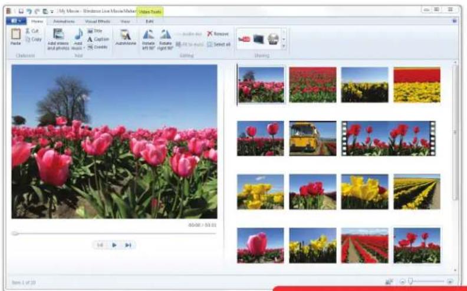Add Credits to the movie
This screenshot has height=291, width=467.
pos(97,47)
